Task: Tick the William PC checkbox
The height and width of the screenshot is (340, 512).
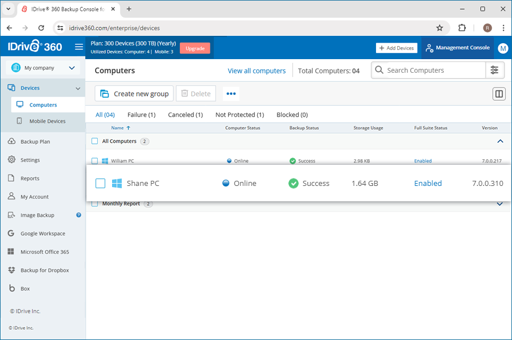Action: pos(94,161)
